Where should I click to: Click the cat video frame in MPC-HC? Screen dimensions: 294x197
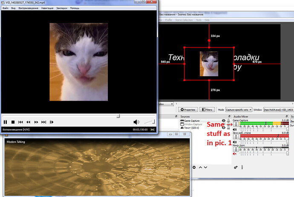78,62
